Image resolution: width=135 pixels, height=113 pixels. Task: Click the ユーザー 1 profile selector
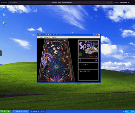[13, 2]
